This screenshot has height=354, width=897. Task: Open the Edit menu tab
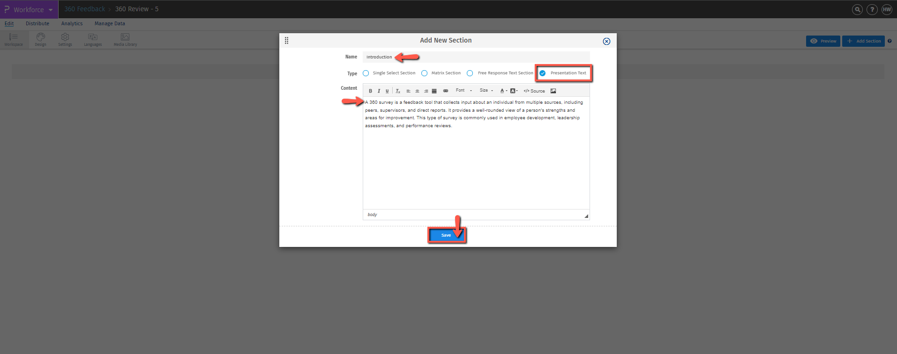(x=9, y=23)
